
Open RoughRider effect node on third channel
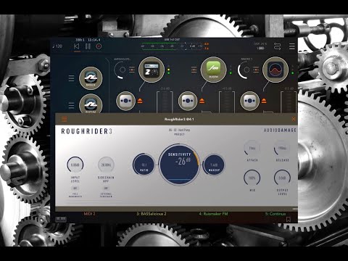(250, 101)
